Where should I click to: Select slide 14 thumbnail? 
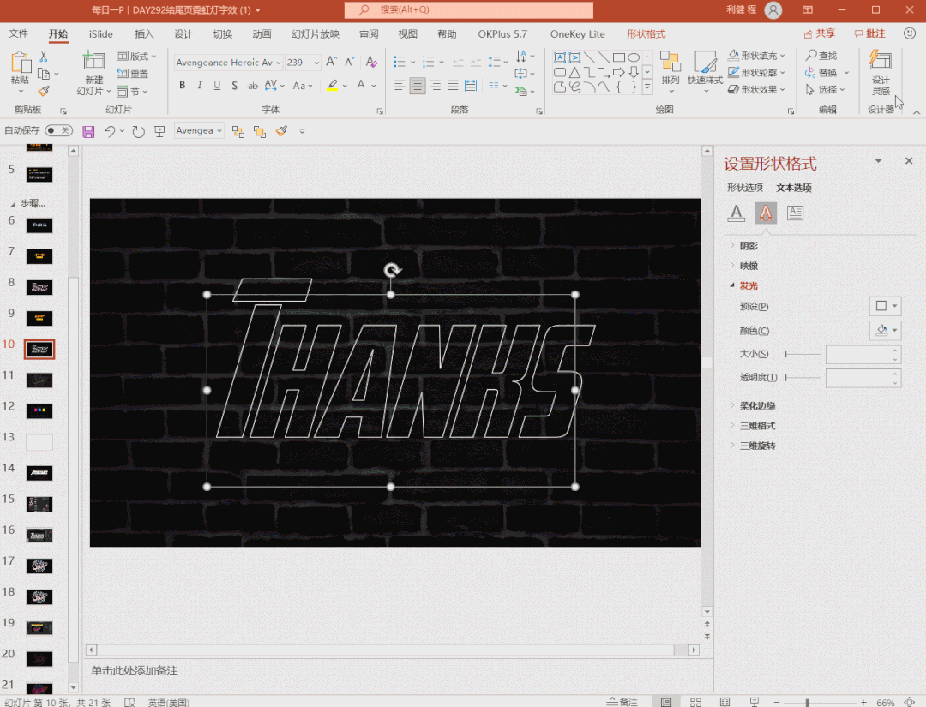point(39,473)
